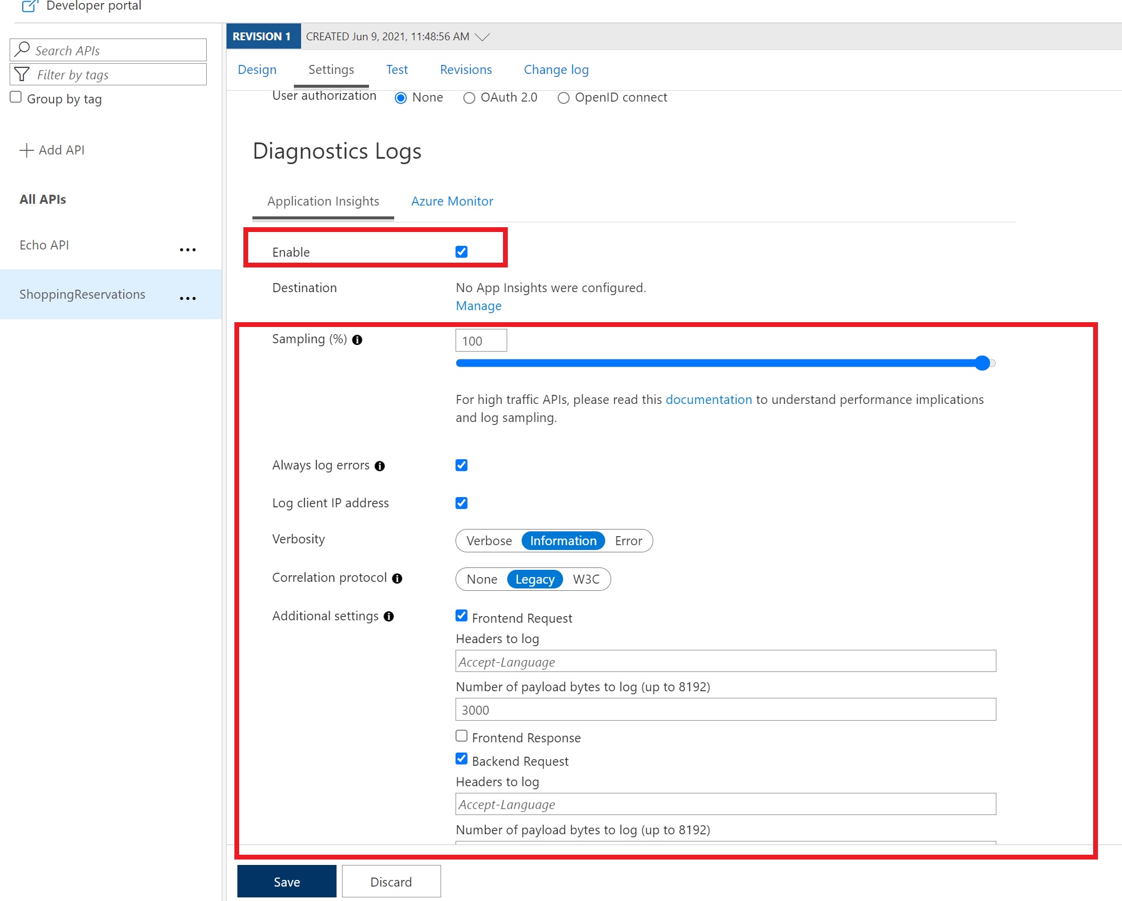
Task: Click the info icon beside Always log errors
Action: (380, 466)
